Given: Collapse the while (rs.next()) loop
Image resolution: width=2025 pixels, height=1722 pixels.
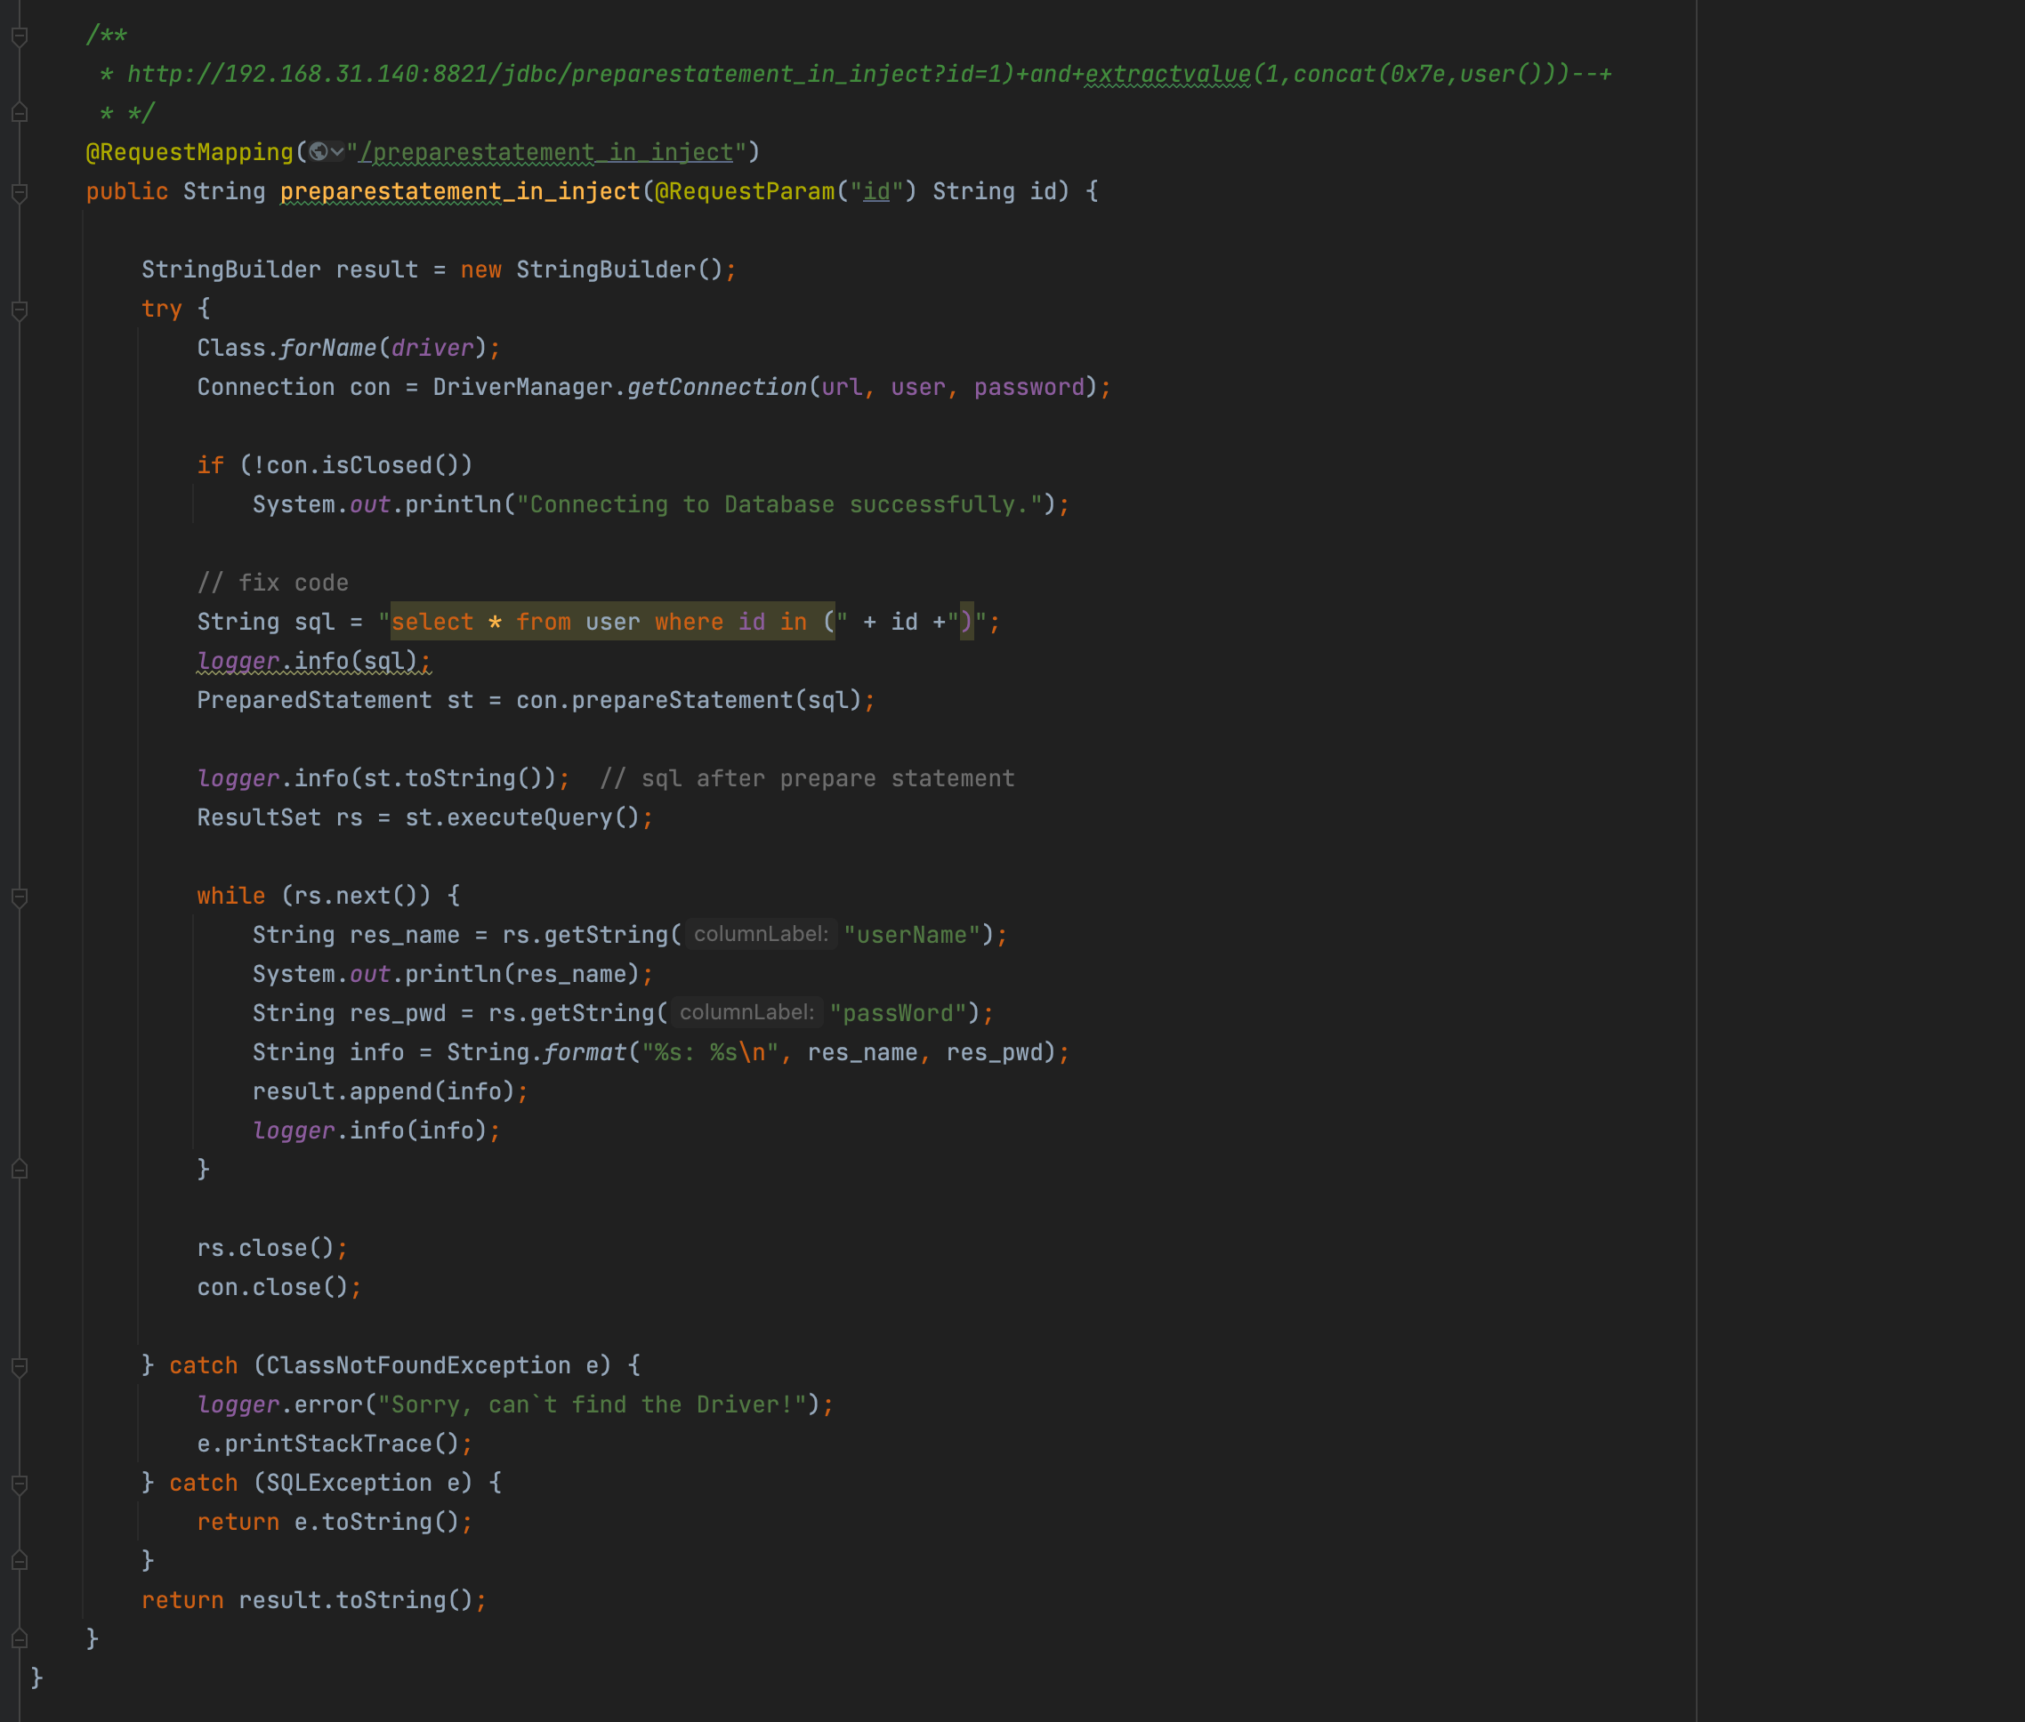Looking at the screenshot, I should 19,897.
